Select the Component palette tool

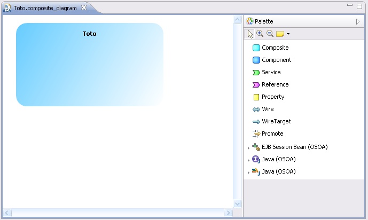coord(276,60)
